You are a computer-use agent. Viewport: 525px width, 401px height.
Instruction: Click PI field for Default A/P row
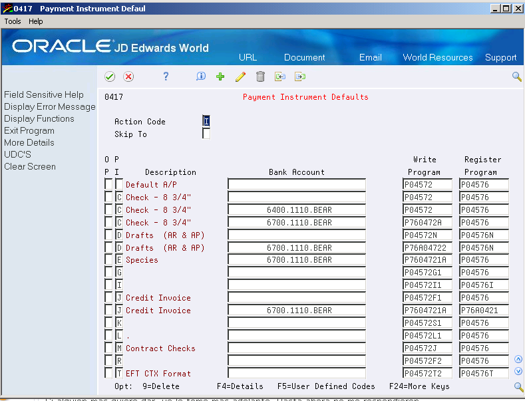click(119, 184)
